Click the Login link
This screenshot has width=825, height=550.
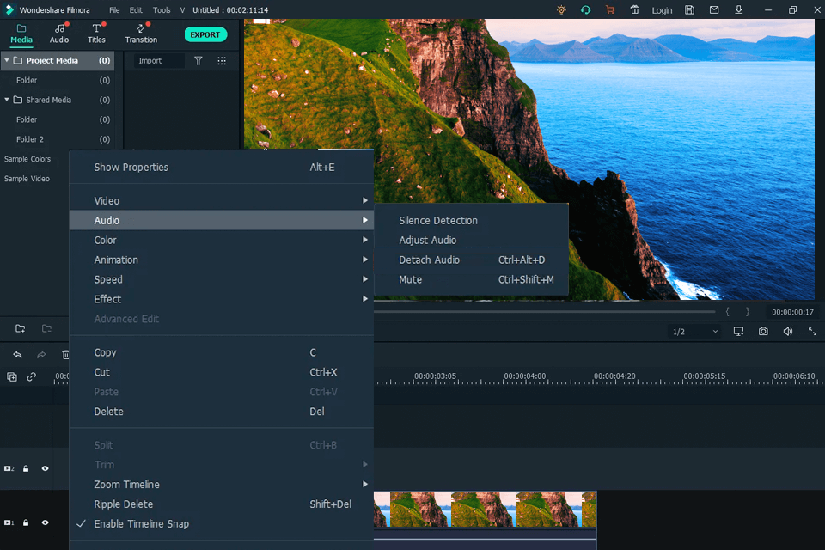point(662,10)
